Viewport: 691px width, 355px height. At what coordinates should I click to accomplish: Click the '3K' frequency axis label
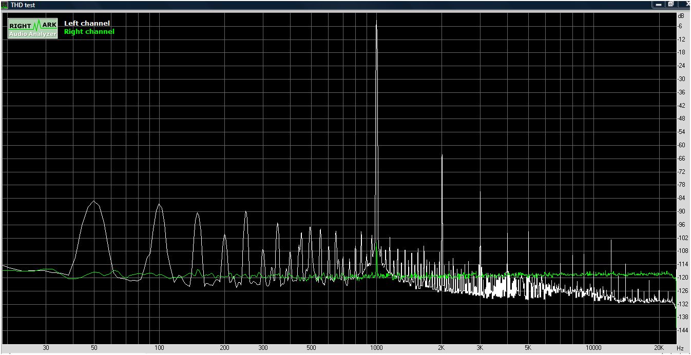[x=480, y=348]
